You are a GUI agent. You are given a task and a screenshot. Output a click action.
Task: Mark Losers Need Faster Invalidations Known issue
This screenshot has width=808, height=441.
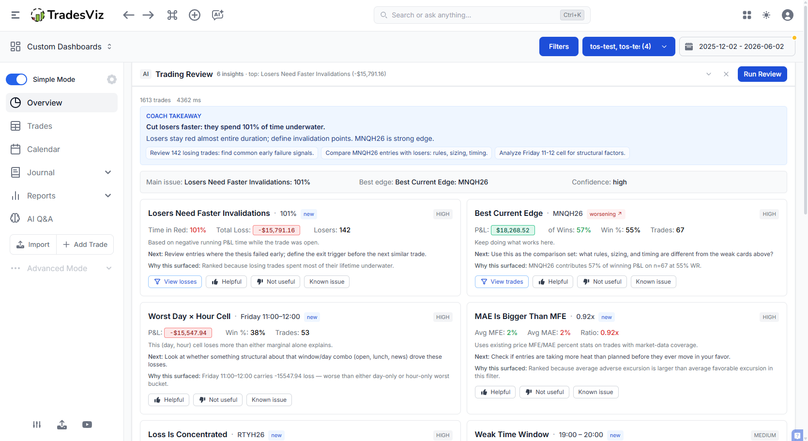[327, 282]
